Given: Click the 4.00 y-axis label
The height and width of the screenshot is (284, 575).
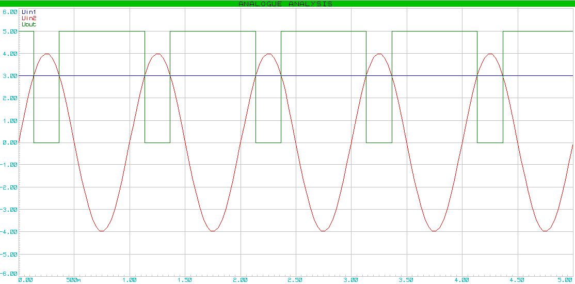Looking at the screenshot, I should pos(10,54).
